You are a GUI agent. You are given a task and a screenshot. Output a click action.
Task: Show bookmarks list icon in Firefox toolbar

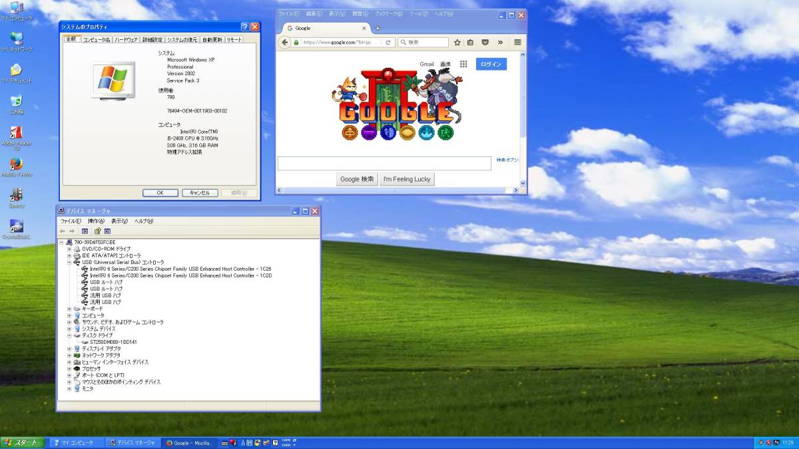coord(470,43)
